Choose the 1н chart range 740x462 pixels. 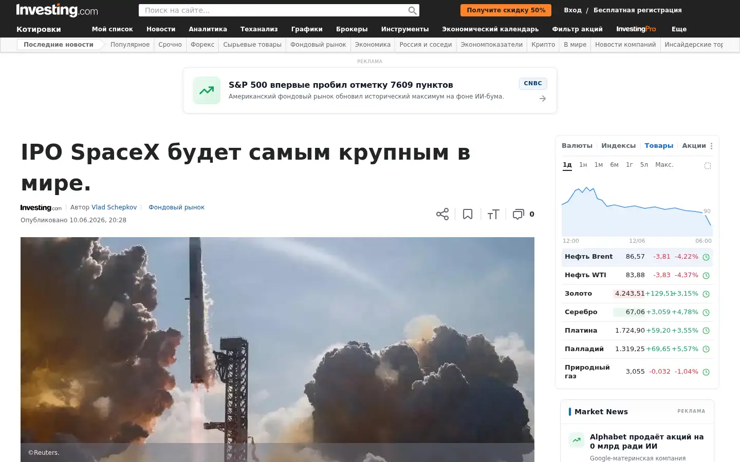[x=583, y=165]
